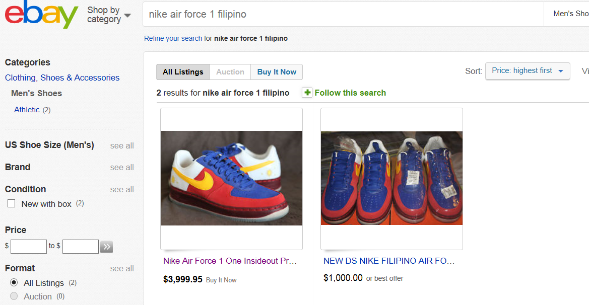This screenshot has height=305, width=589.
Task: Select the Auction format radio button
Action: pyautogui.click(x=14, y=296)
